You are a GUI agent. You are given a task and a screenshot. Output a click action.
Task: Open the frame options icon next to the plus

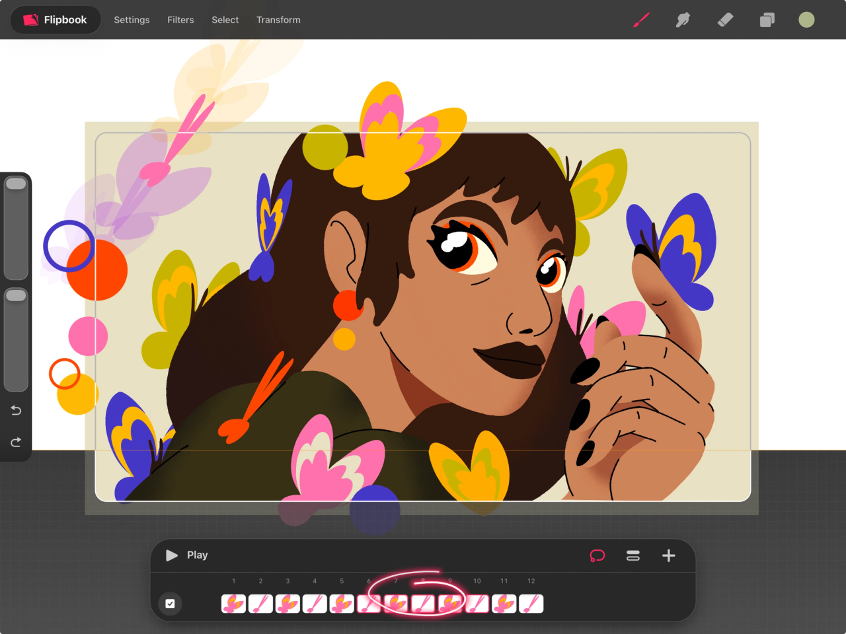(x=633, y=555)
